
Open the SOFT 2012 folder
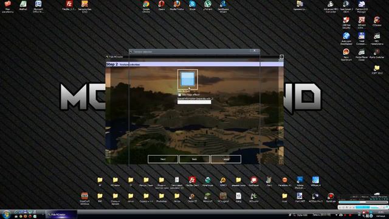coord(377,70)
